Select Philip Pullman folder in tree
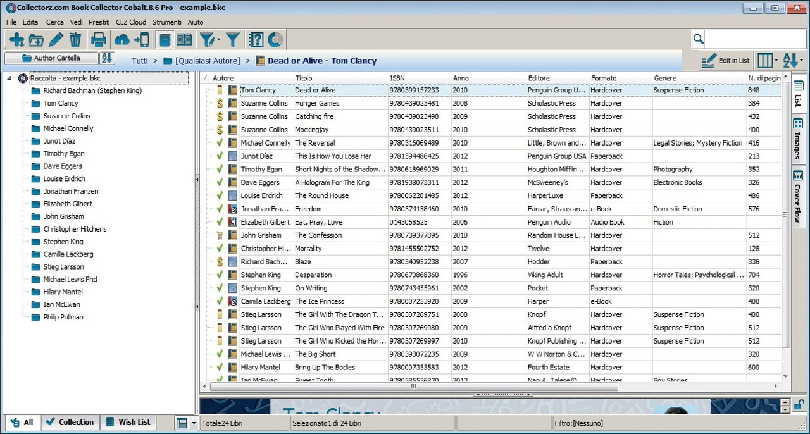Screen dimensions: 810x434 tap(63, 317)
